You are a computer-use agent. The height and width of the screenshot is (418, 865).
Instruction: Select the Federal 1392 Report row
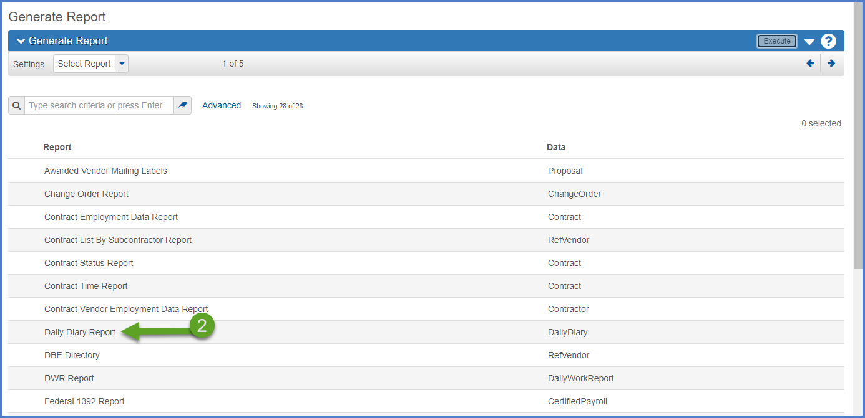tap(84, 401)
